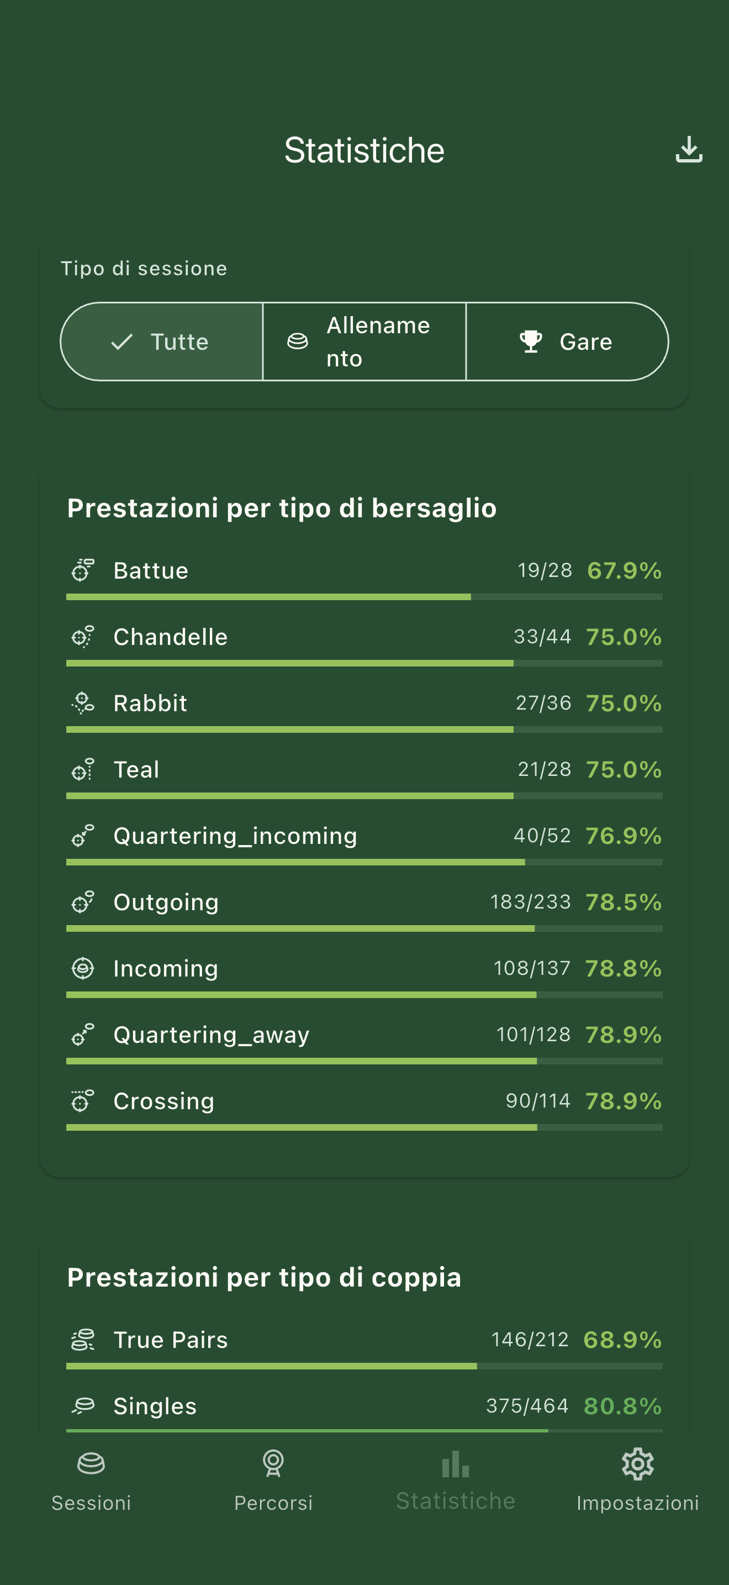Switch session type to Allenamento
Viewport: 729px width, 1585px height.
coord(364,342)
